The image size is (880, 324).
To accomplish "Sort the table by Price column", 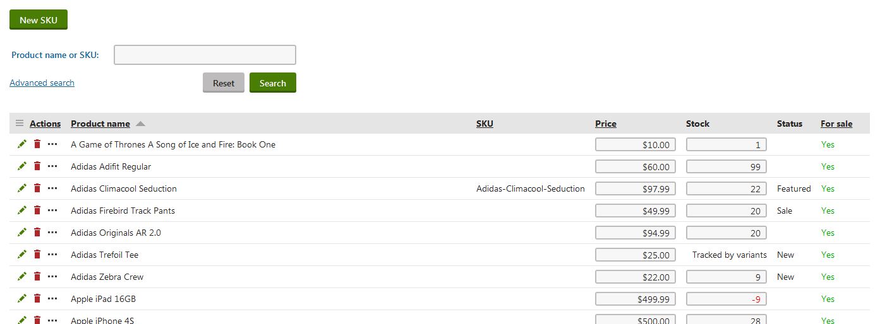I will [x=605, y=124].
